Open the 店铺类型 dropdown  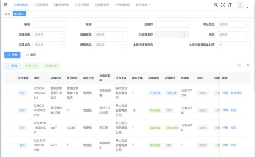[x=49, y=35]
